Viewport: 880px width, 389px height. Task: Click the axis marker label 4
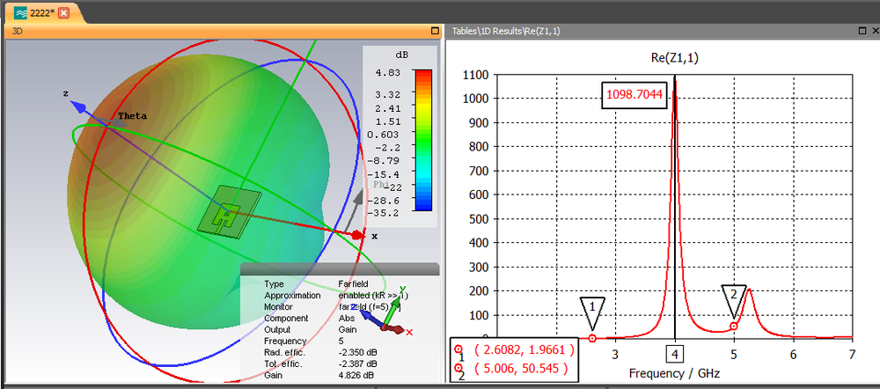pos(675,355)
